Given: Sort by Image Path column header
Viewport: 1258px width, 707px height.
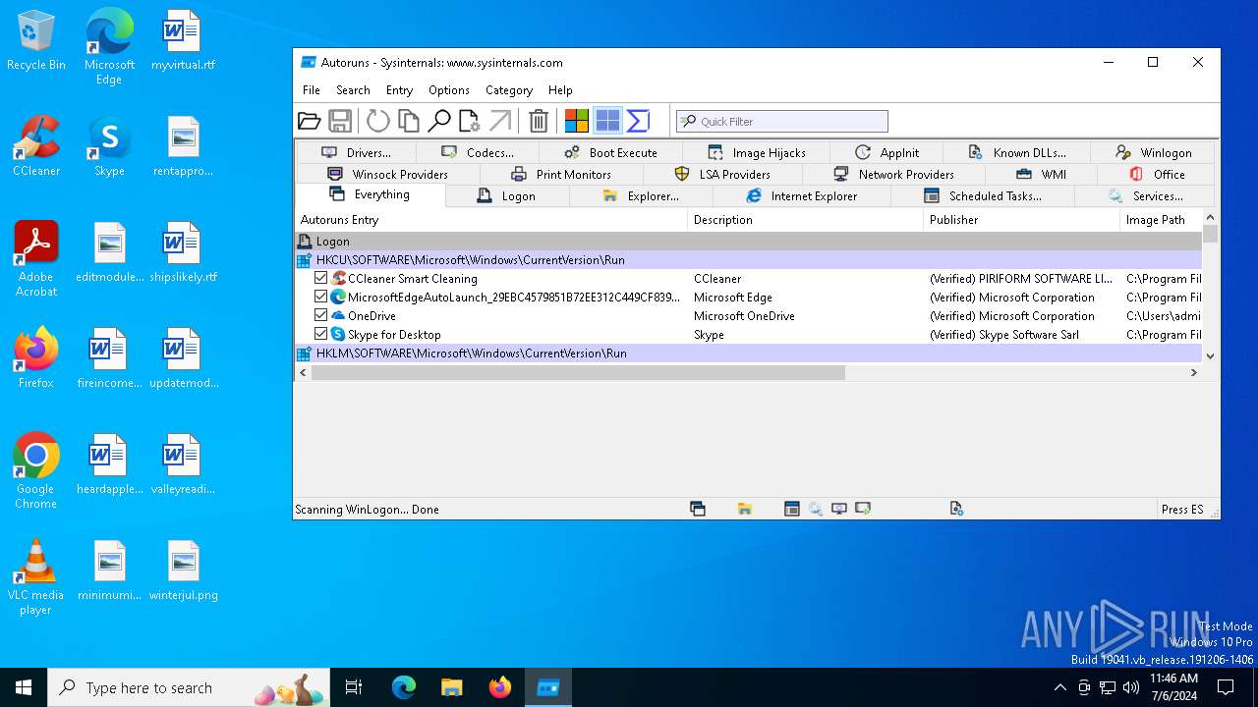Looking at the screenshot, I should tap(1161, 220).
